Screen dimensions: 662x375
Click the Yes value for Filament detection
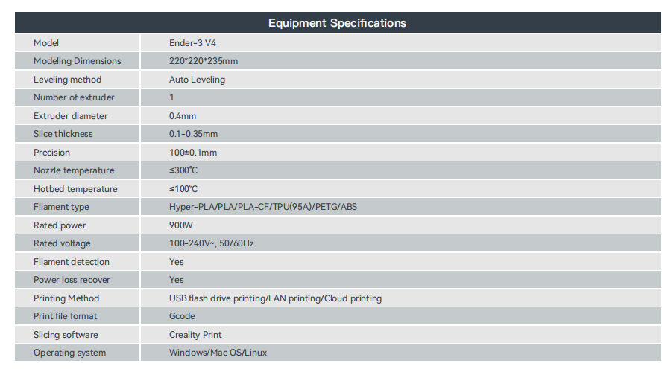coord(177,262)
